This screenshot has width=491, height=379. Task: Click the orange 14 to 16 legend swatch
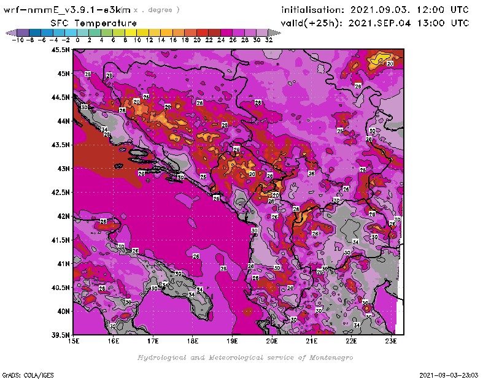pyautogui.click(x=166, y=33)
